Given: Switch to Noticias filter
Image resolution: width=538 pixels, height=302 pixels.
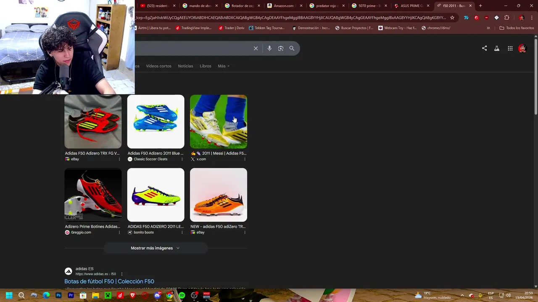Looking at the screenshot, I should [185, 66].
